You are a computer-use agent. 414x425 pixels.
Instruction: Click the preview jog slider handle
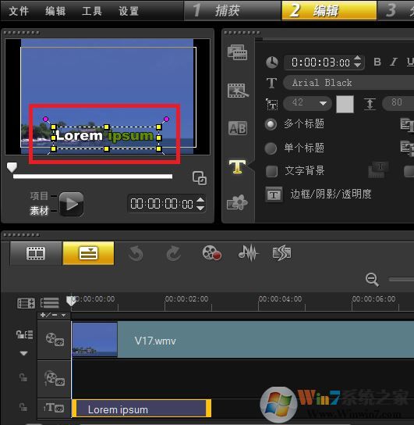click(12, 167)
